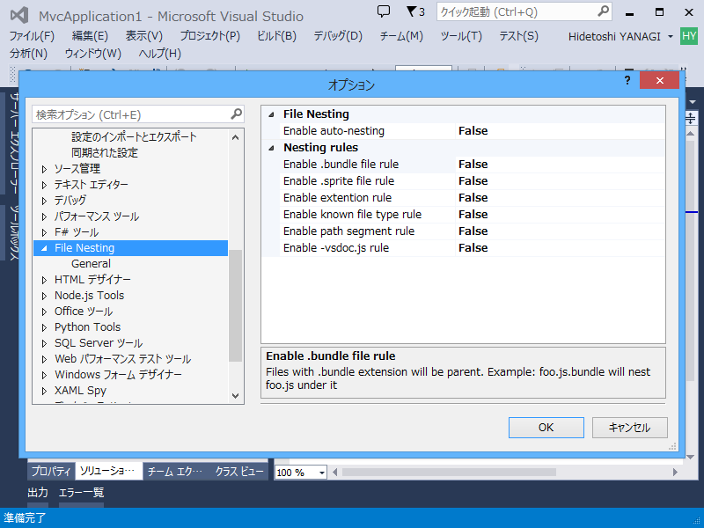
Task: Click キャンセル to cancel options
Action: pos(629,428)
